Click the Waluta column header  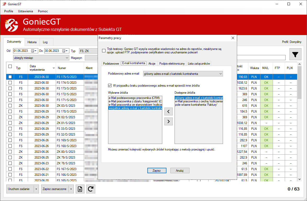tap(254, 68)
